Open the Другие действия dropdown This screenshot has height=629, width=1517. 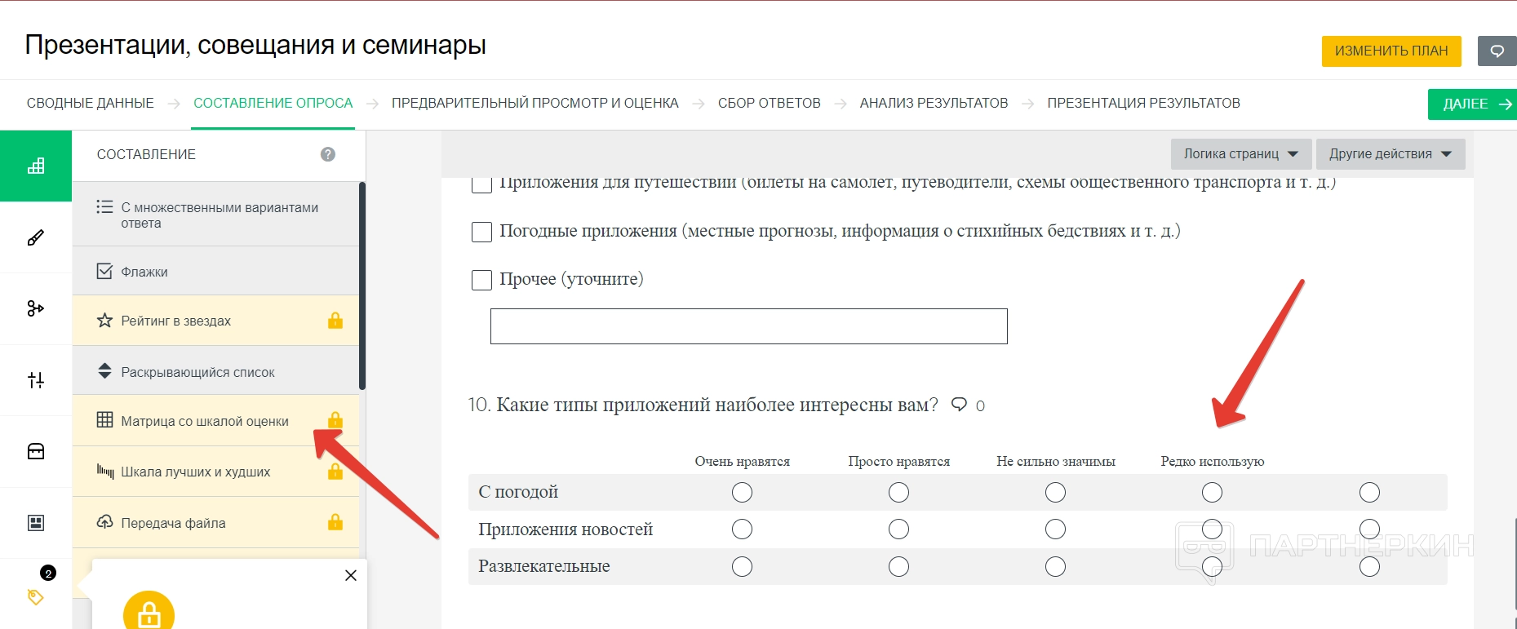(1390, 154)
